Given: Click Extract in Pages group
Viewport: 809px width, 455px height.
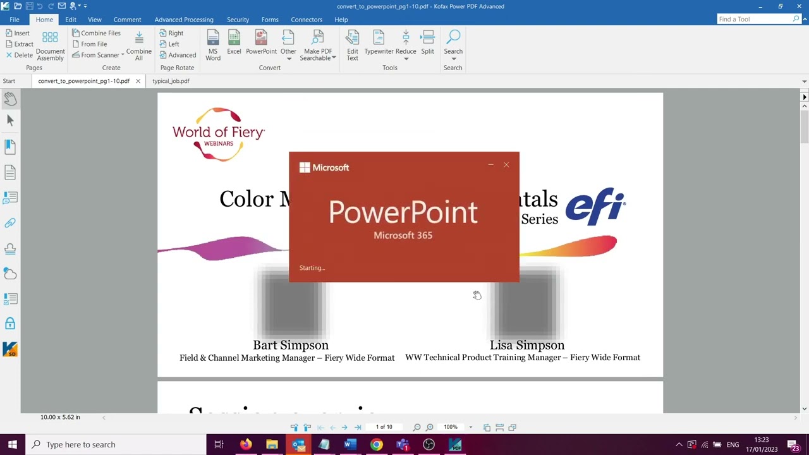Looking at the screenshot, I should pyautogui.click(x=19, y=44).
